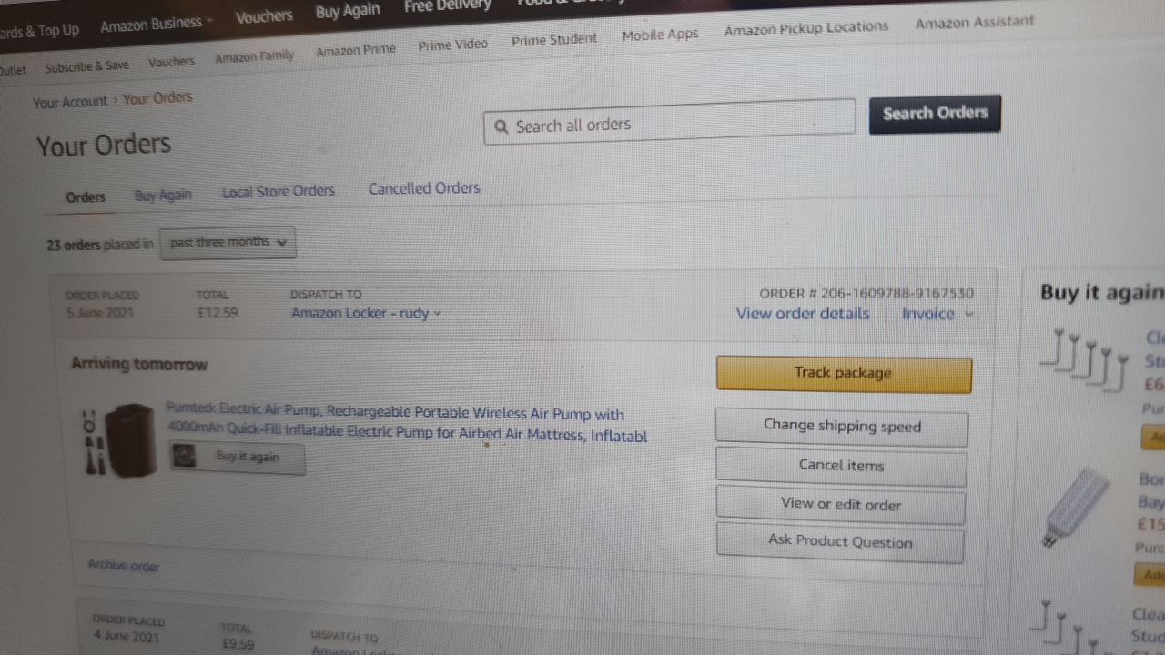The image size is (1165, 655).
Task: Open the past three months dropdown
Action: click(x=228, y=243)
